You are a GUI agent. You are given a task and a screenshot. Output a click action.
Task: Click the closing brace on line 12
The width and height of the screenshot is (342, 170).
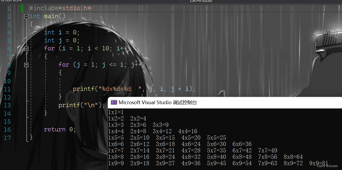(60, 97)
